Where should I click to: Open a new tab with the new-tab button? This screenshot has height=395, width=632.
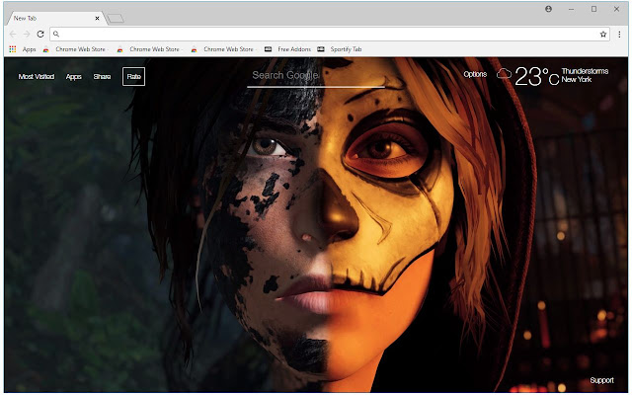pos(116,19)
